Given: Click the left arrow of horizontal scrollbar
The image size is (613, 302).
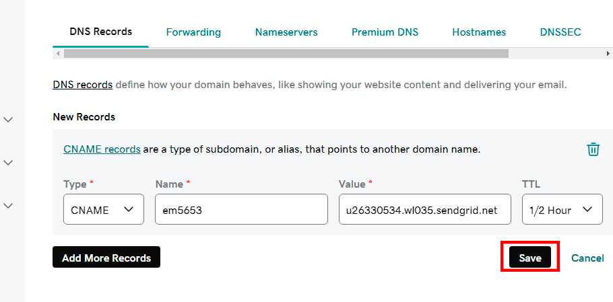Looking at the screenshot, I should 58,53.
